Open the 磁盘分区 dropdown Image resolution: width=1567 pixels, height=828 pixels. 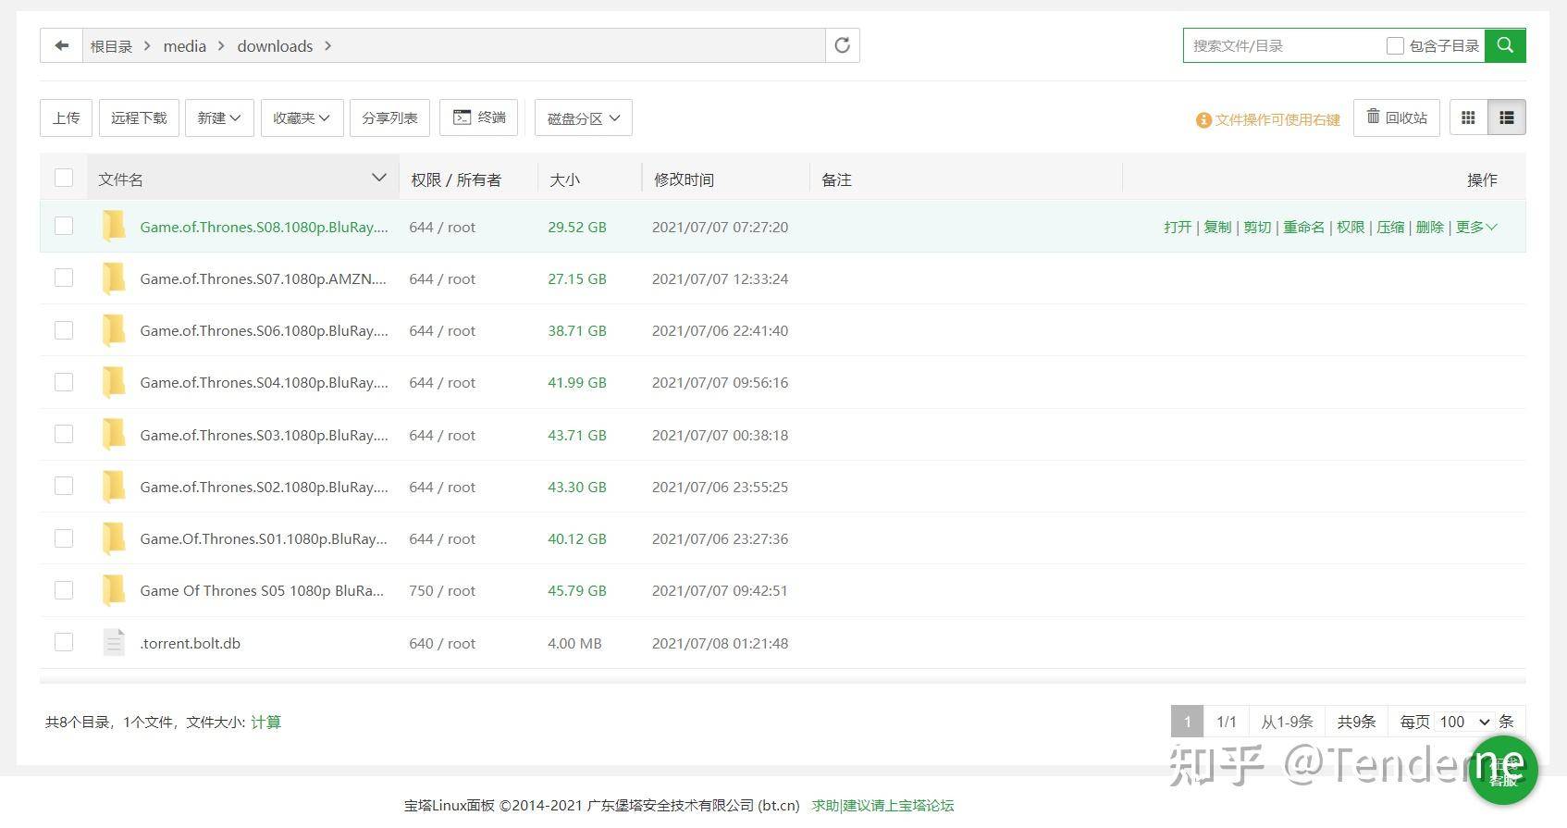point(584,117)
